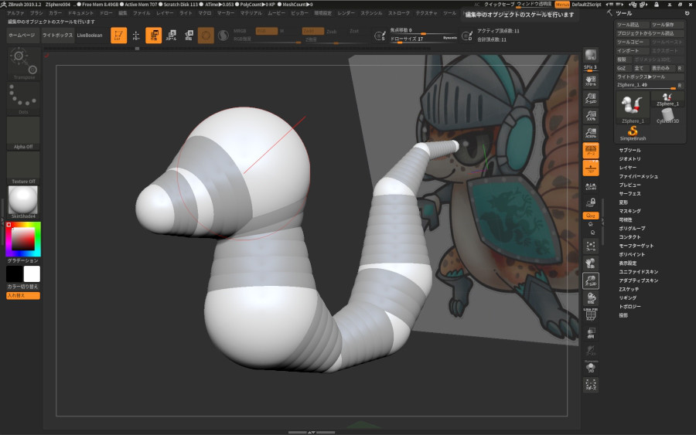Open the Dots stroke selector

point(23,98)
